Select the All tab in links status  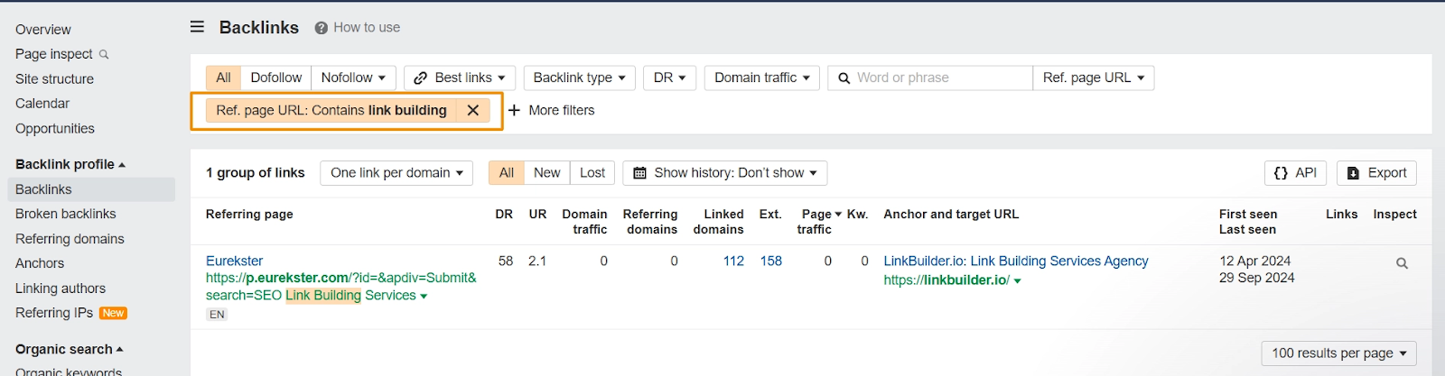coord(507,173)
